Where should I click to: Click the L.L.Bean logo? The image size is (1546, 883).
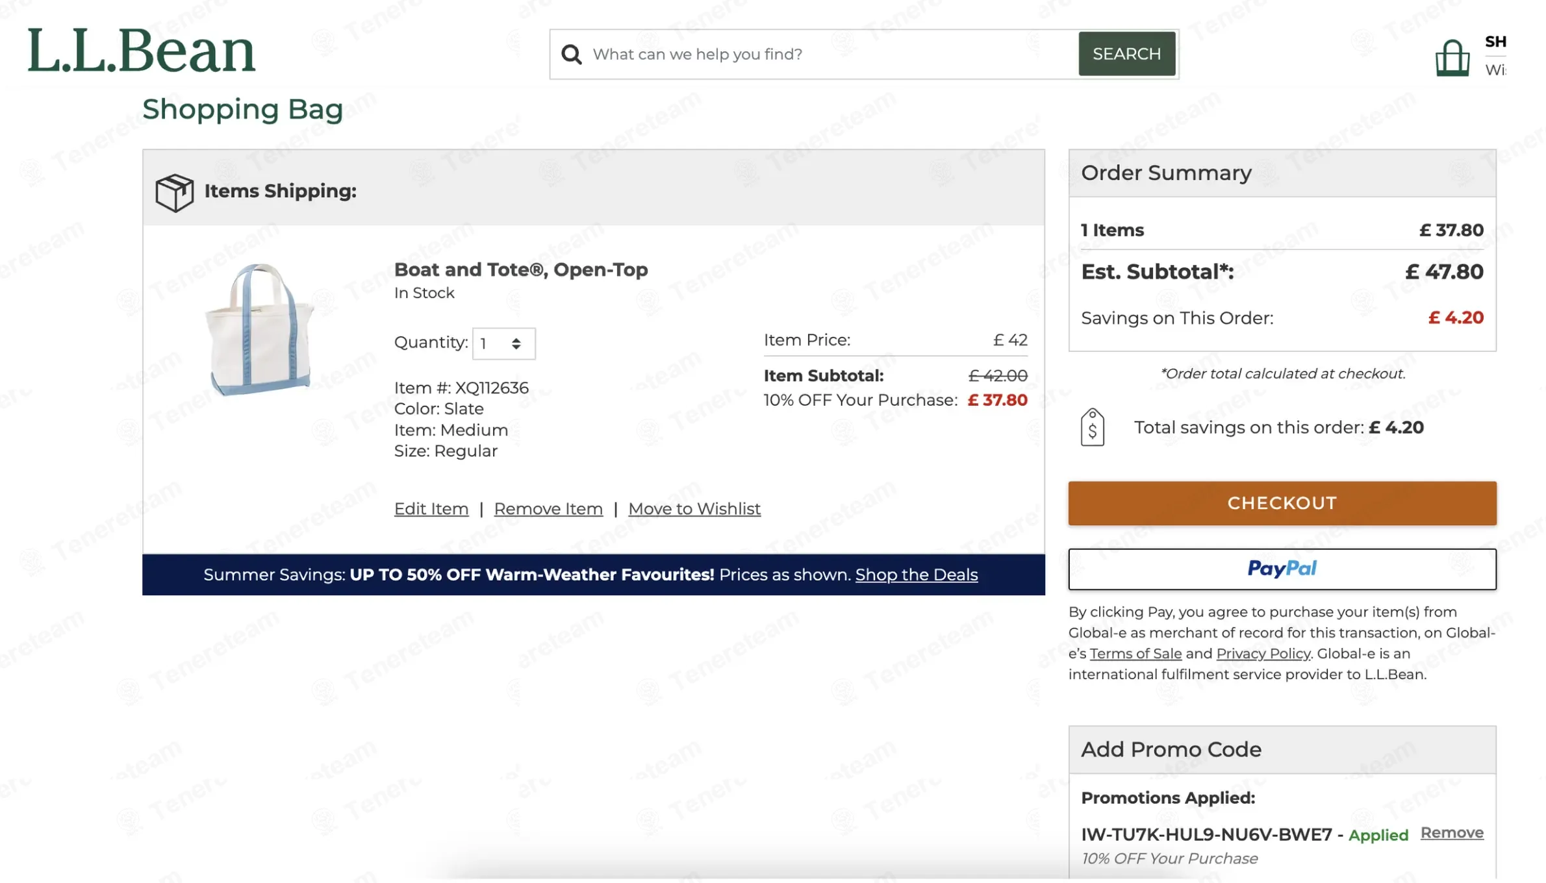(141, 51)
